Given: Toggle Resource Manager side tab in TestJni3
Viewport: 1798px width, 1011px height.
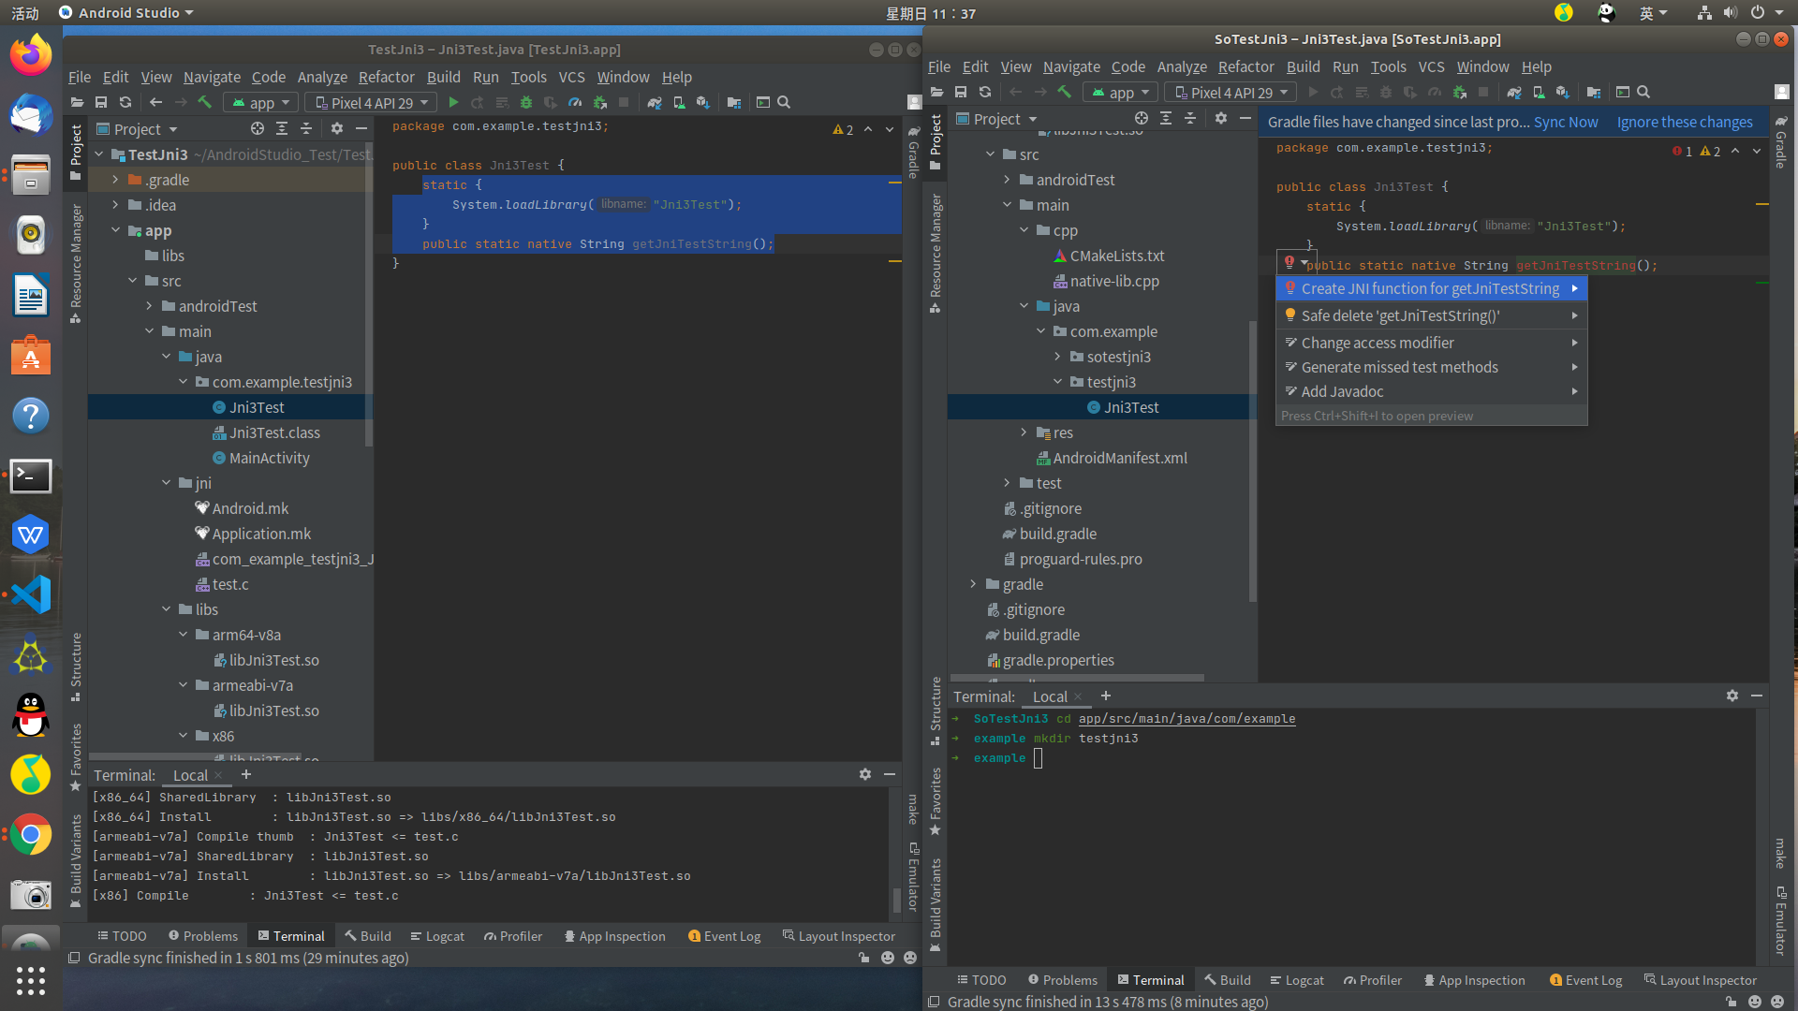Looking at the screenshot, I should [x=76, y=264].
